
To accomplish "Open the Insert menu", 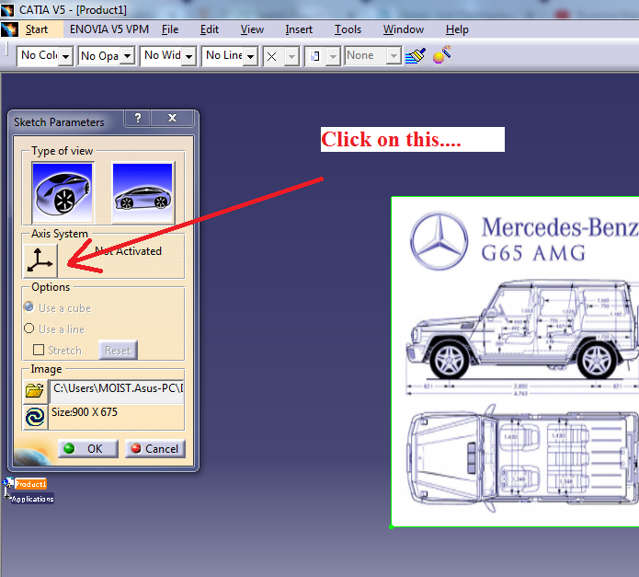I will click(x=299, y=29).
